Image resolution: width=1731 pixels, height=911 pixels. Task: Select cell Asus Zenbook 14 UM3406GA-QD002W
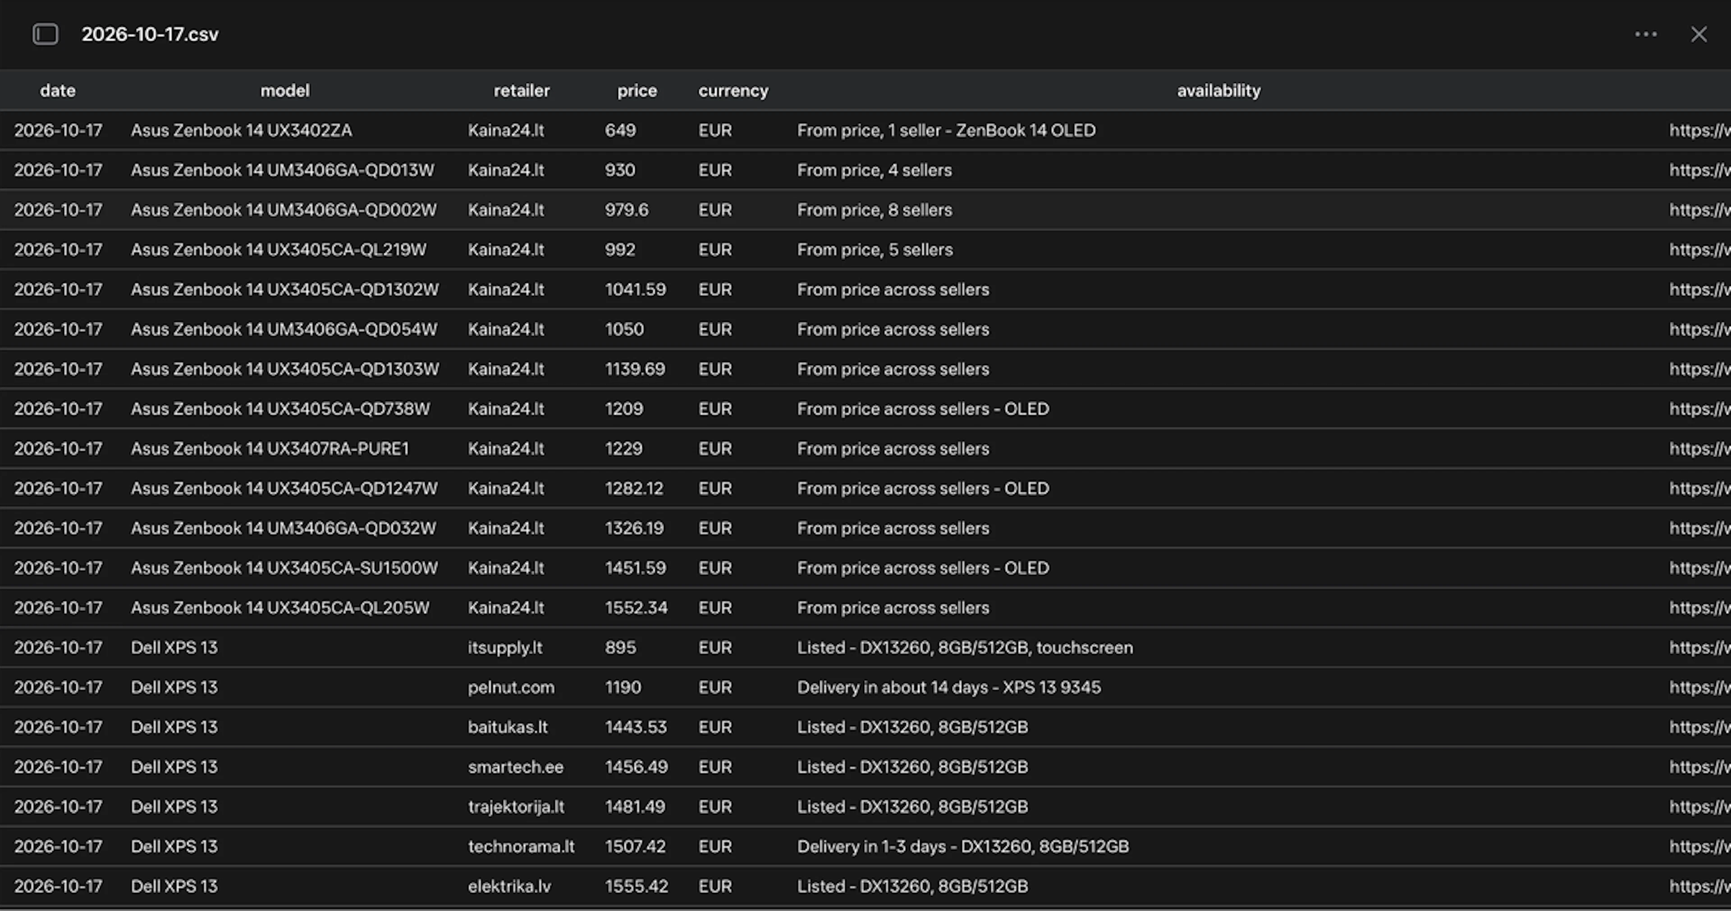coord(284,210)
